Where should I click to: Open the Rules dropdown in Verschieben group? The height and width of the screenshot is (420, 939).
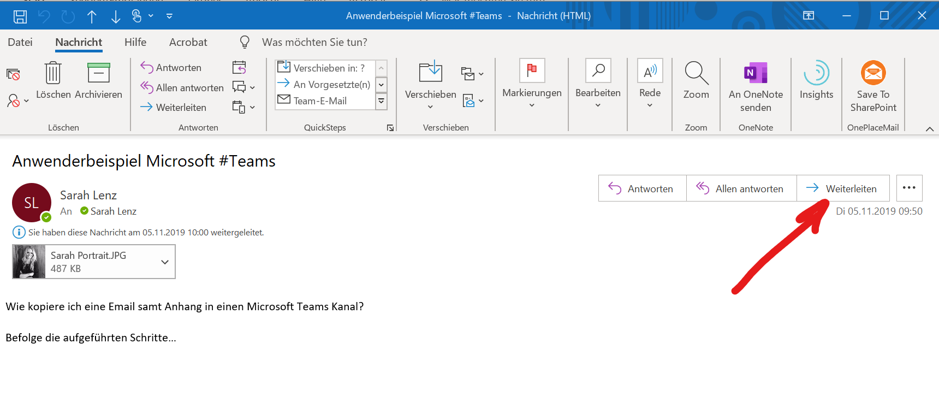[472, 73]
